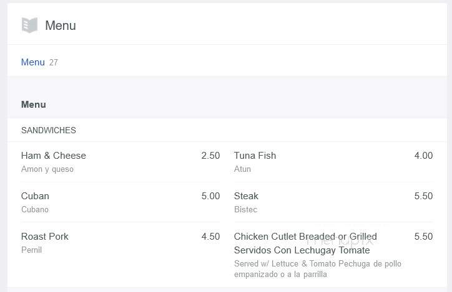Image resolution: width=452 pixels, height=292 pixels.
Task: Click the Bistec description text
Action: tap(245, 209)
